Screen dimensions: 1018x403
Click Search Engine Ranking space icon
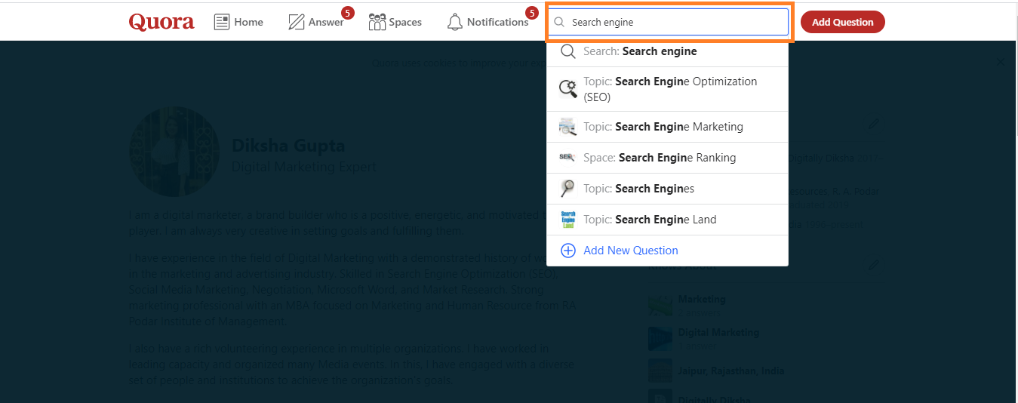(567, 157)
